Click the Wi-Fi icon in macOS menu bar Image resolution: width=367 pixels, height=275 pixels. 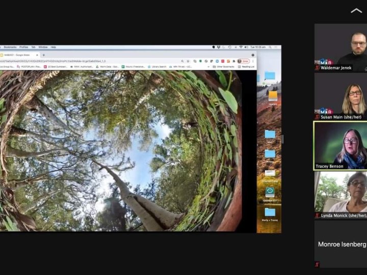(x=241, y=47)
